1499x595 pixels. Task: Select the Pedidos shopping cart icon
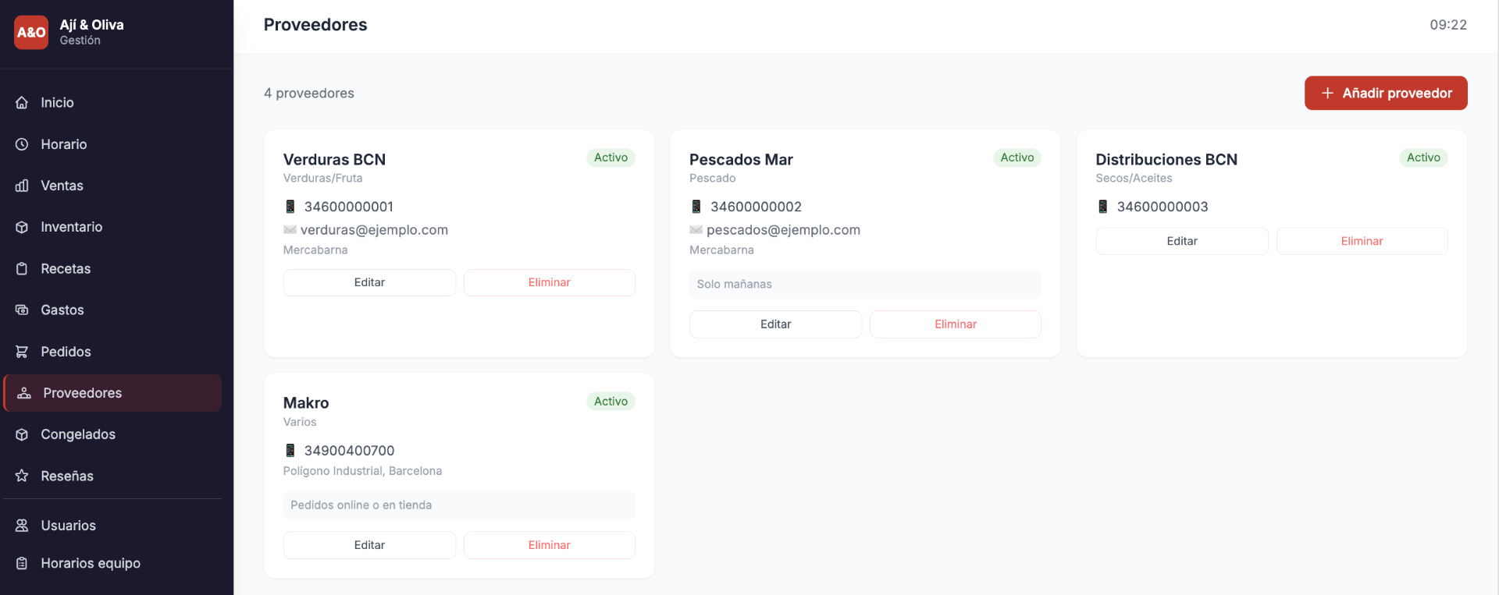tap(22, 352)
